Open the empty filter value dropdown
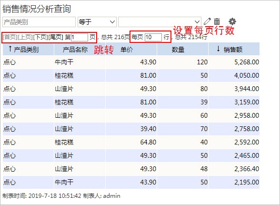Viewport: 280px width, 205px height. tap(160, 22)
